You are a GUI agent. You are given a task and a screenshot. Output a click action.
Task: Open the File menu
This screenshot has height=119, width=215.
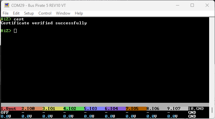pyautogui.click(x=6, y=13)
